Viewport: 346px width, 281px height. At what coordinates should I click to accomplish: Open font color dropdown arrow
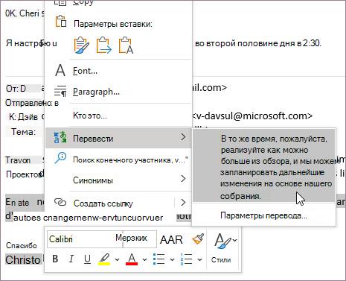tap(144, 260)
